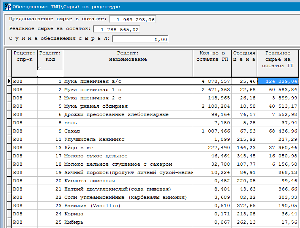Sort by Рецепт: наименование column header
This screenshot has width=300, height=228.
[x=128, y=56]
